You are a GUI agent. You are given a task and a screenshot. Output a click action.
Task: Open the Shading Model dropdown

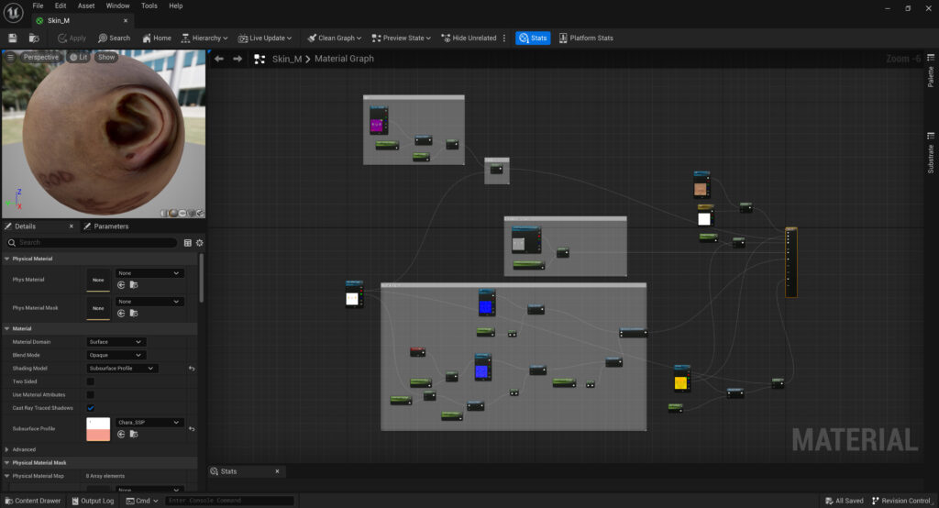click(x=122, y=369)
